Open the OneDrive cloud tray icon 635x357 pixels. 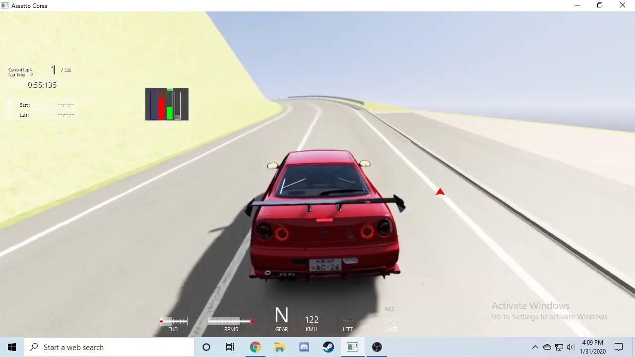(547, 347)
